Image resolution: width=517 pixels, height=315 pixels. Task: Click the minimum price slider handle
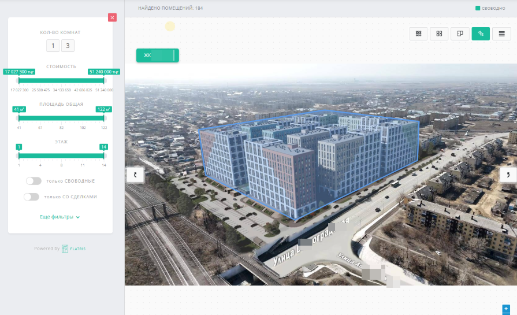click(19, 80)
